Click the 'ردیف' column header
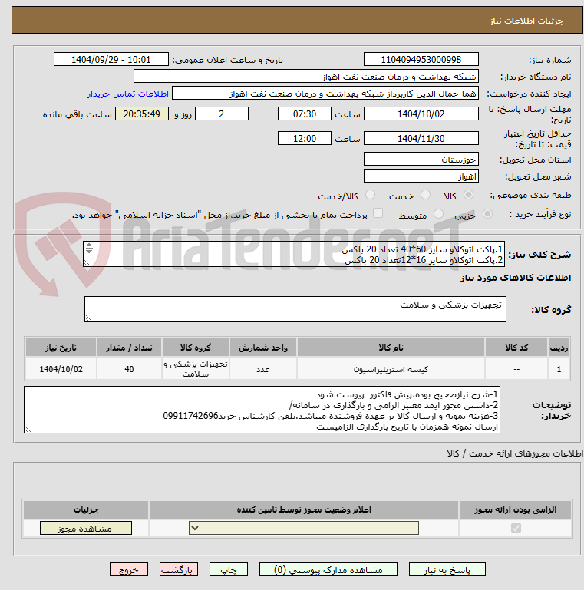The width and height of the screenshot is (584, 590). coord(559,348)
